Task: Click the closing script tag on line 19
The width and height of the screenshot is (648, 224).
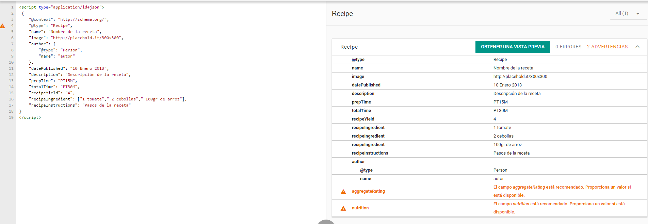Action: (x=30, y=117)
